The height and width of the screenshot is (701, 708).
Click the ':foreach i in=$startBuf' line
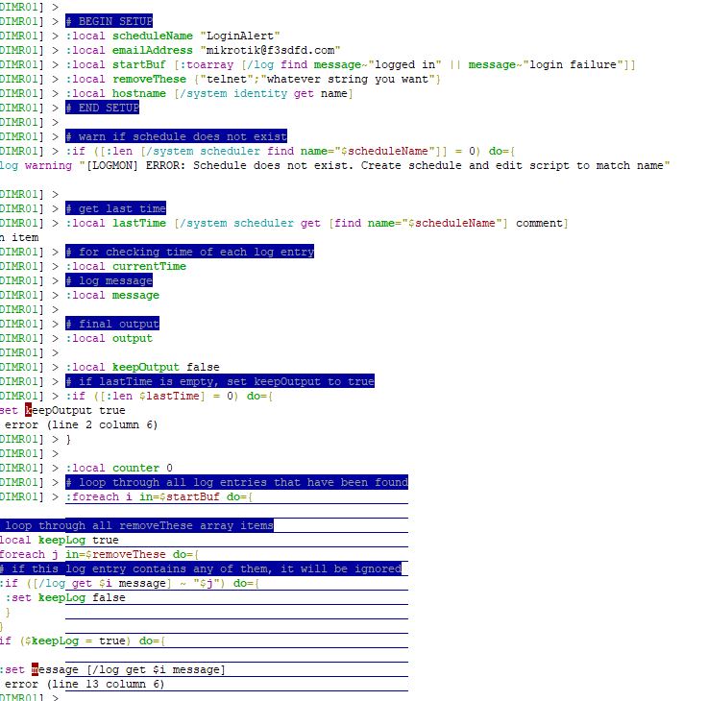159,496
